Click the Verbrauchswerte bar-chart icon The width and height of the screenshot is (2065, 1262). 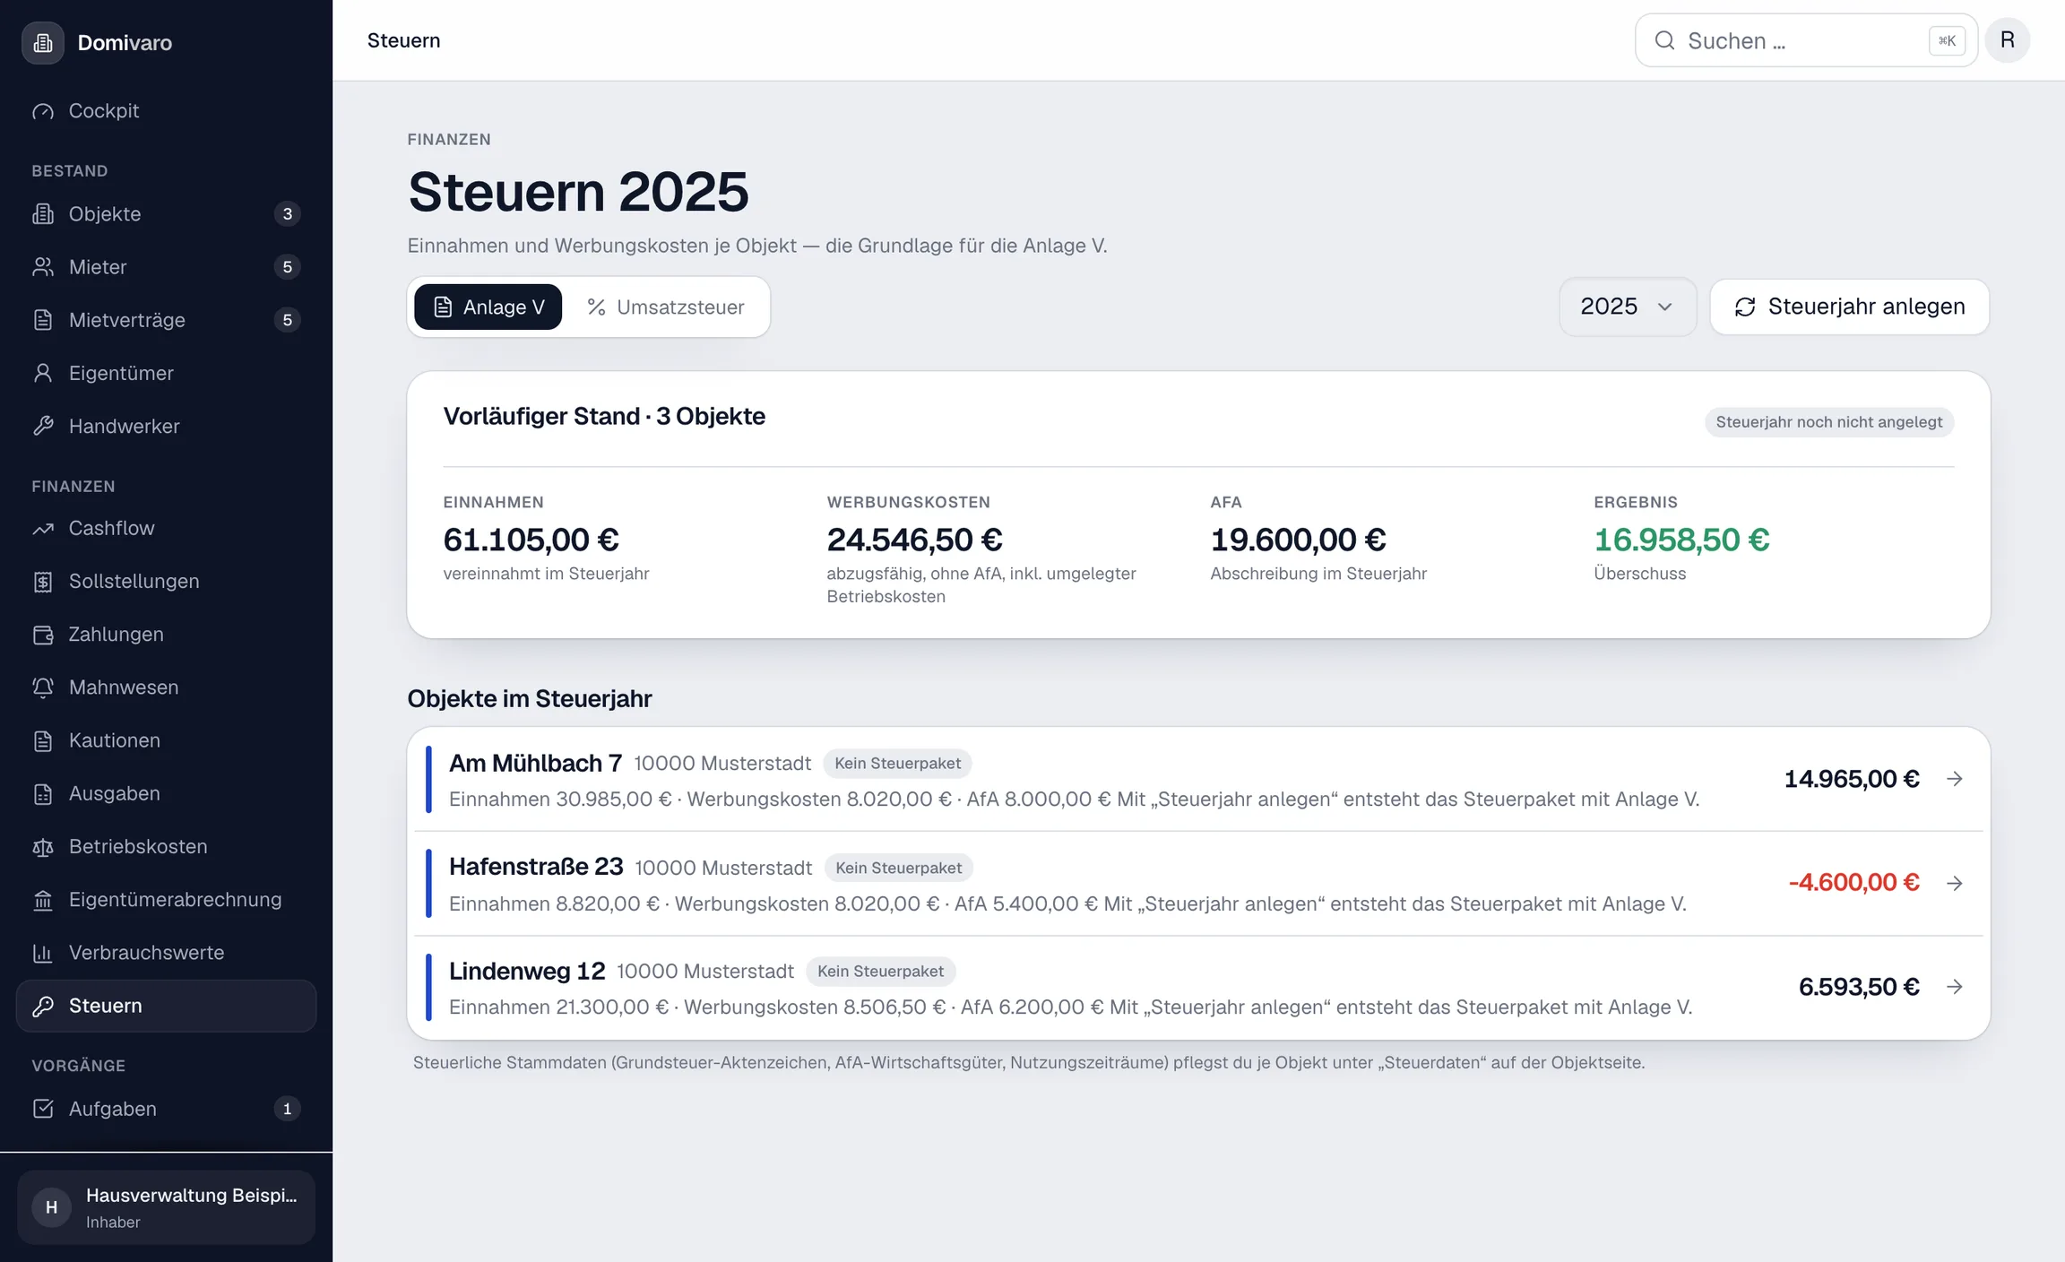[x=43, y=953]
